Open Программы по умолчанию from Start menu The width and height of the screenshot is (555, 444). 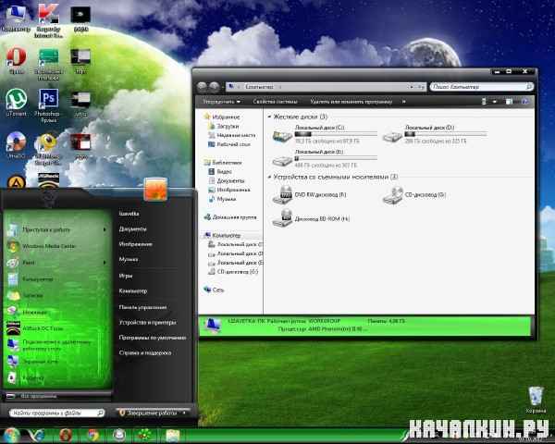tap(153, 338)
